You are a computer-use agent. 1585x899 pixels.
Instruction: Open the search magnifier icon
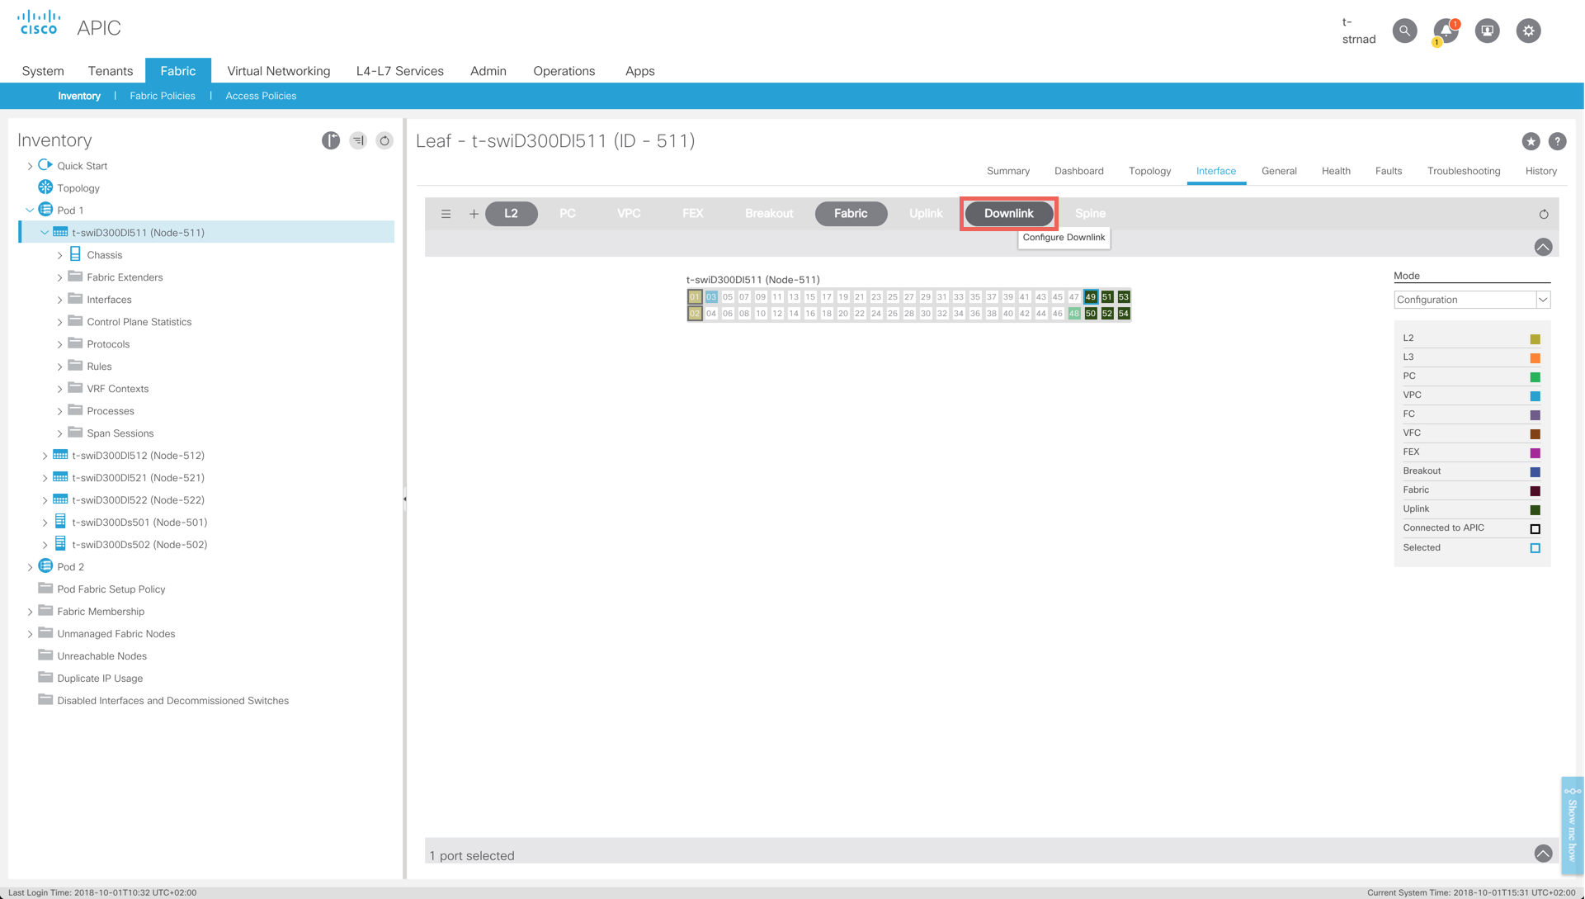pyautogui.click(x=1404, y=31)
